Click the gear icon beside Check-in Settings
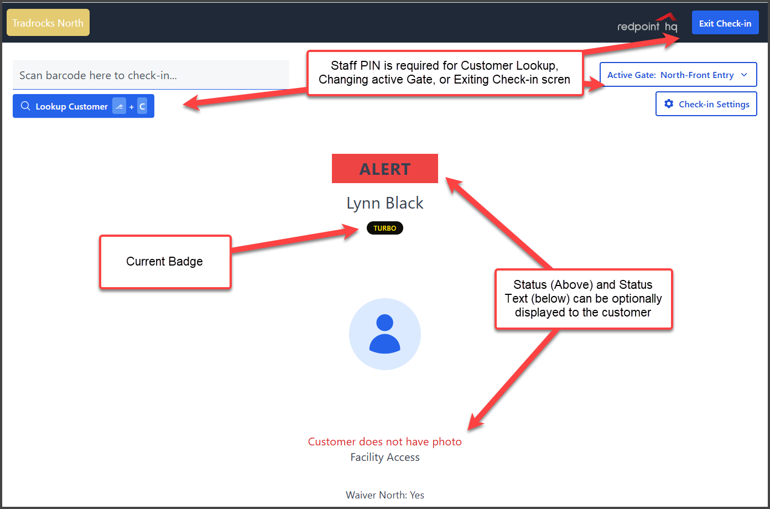This screenshot has width=770, height=509. click(669, 104)
